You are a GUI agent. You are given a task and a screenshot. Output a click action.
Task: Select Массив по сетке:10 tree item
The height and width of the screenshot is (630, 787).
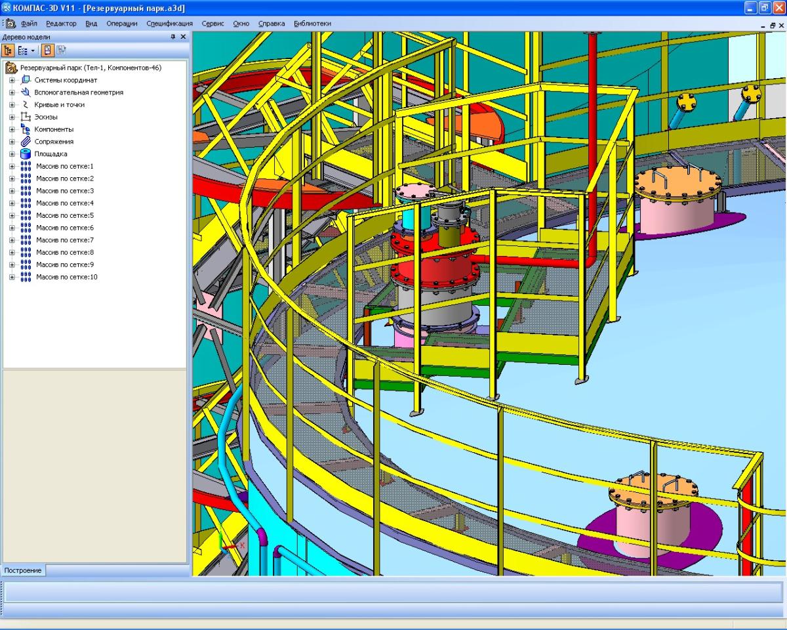pos(67,278)
